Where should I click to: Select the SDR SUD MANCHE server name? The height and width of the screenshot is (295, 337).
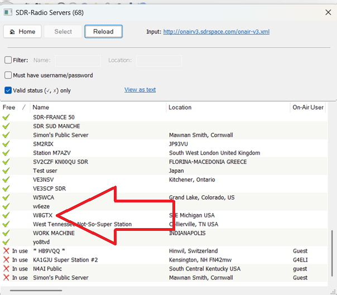(56, 126)
